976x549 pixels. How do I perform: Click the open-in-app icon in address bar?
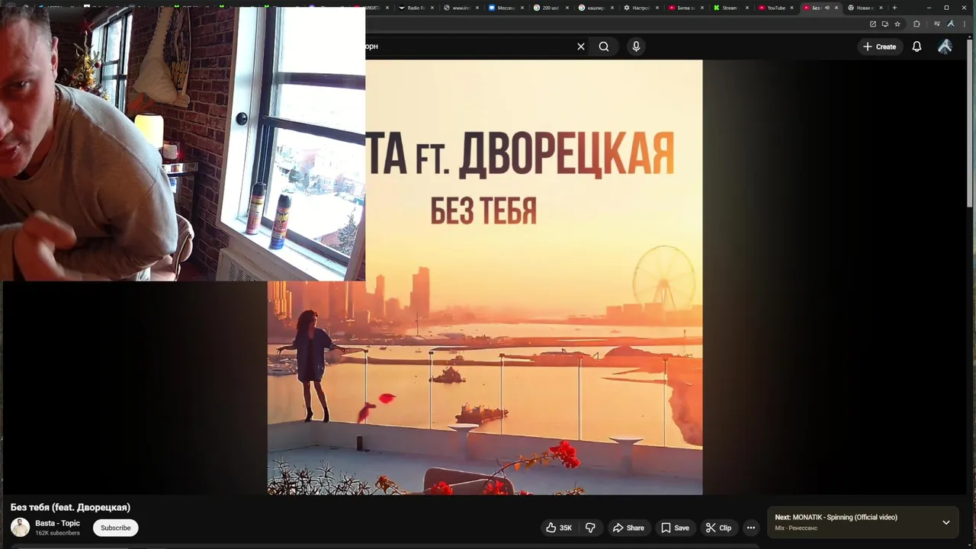873,24
